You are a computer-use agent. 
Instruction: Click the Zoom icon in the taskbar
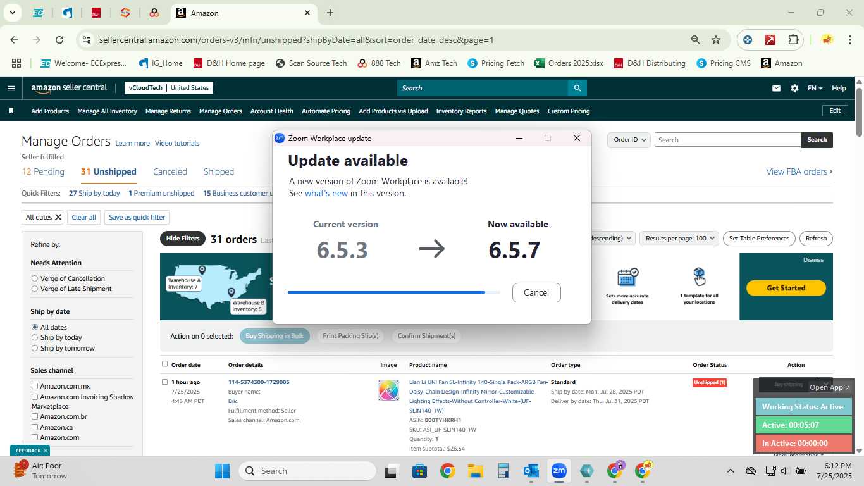pyautogui.click(x=559, y=471)
